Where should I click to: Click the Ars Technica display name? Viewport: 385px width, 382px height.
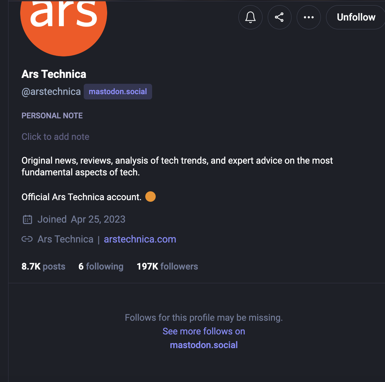(x=54, y=74)
